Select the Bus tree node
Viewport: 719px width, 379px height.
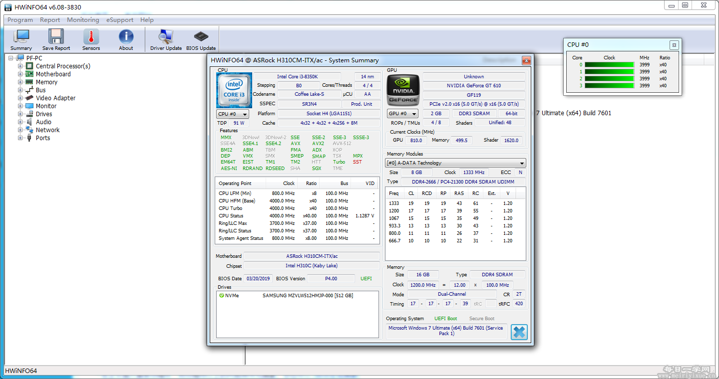[x=41, y=90]
